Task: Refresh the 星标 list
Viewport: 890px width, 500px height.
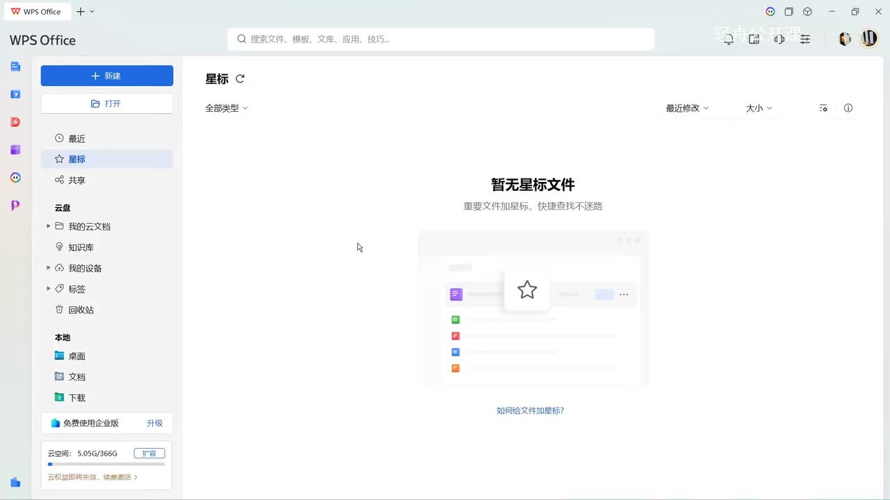Action: pyautogui.click(x=240, y=79)
